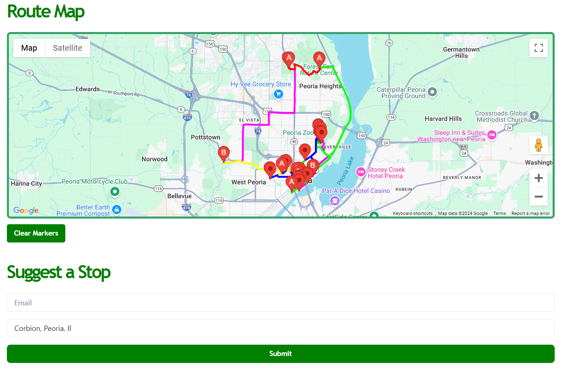This screenshot has height=369, width=564.
Task: Switch to Map view
Action: pos(29,48)
